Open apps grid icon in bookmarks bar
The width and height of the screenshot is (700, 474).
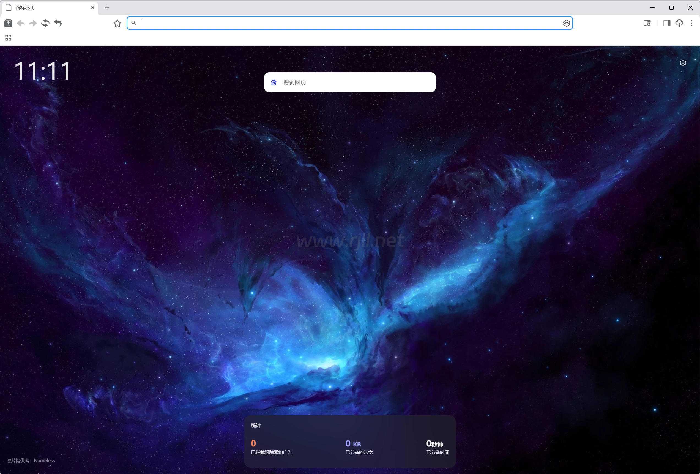tap(8, 38)
